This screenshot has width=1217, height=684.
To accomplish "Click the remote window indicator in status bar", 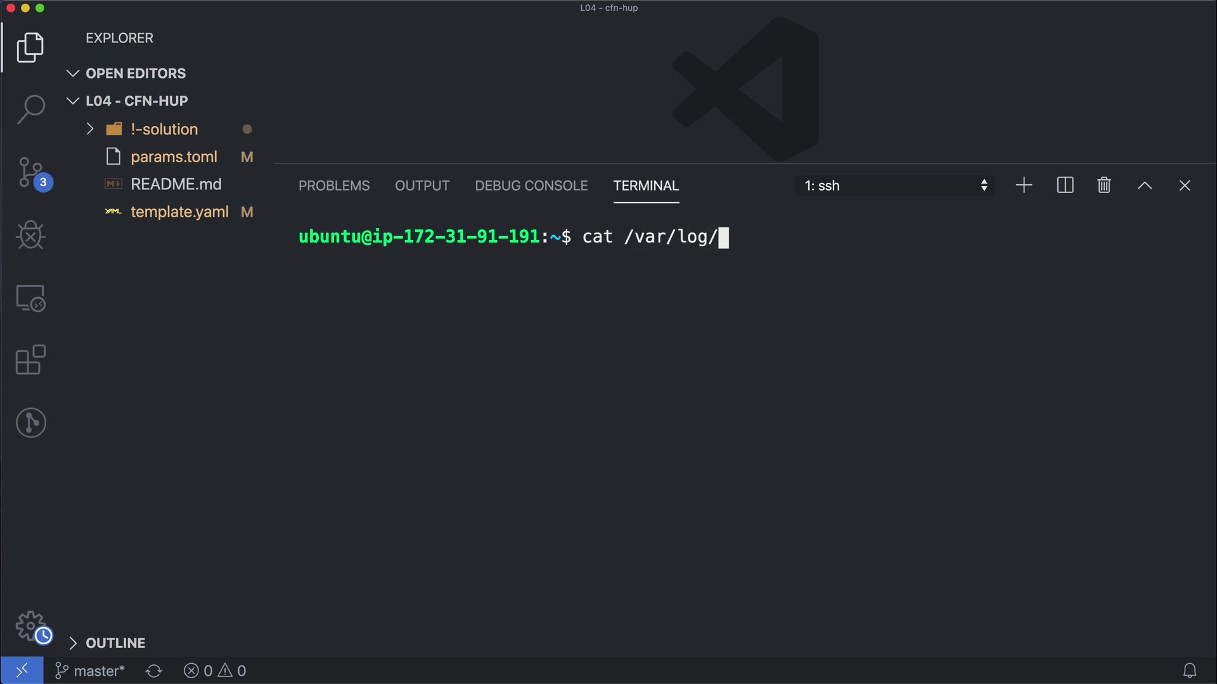I will 22,670.
